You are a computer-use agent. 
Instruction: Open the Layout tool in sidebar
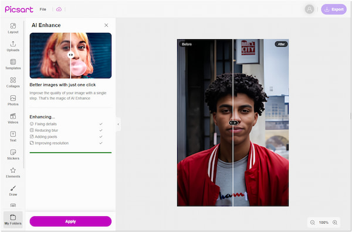click(13, 29)
